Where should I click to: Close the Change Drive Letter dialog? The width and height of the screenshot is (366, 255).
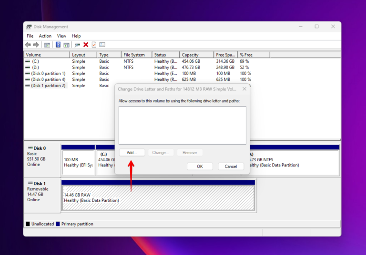[244, 89]
